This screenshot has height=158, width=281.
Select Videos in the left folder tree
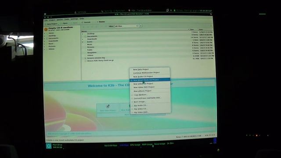tap(51, 49)
